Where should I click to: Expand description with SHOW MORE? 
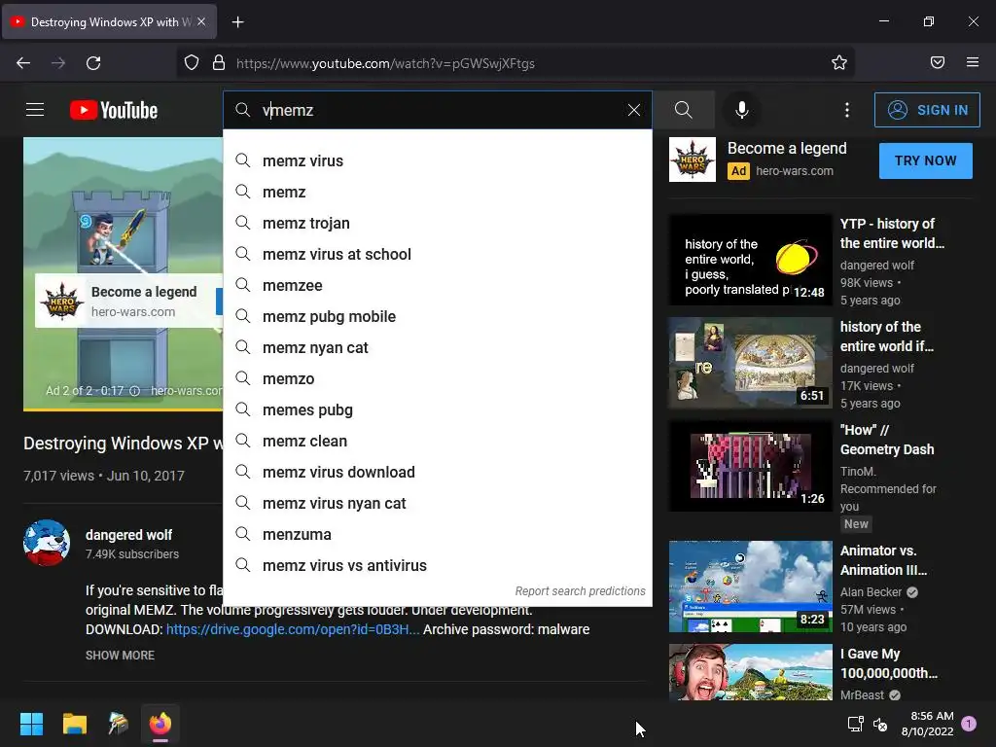click(120, 655)
